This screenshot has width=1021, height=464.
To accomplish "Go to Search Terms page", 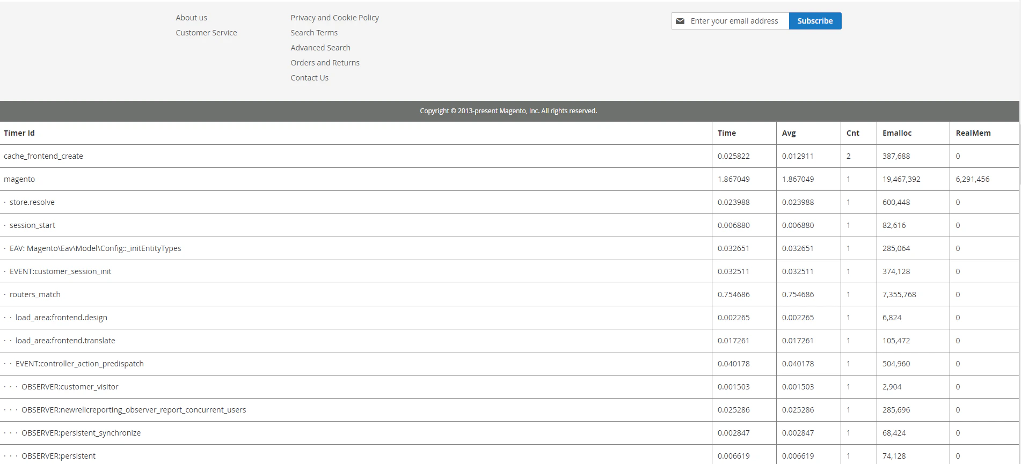I will 314,33.
